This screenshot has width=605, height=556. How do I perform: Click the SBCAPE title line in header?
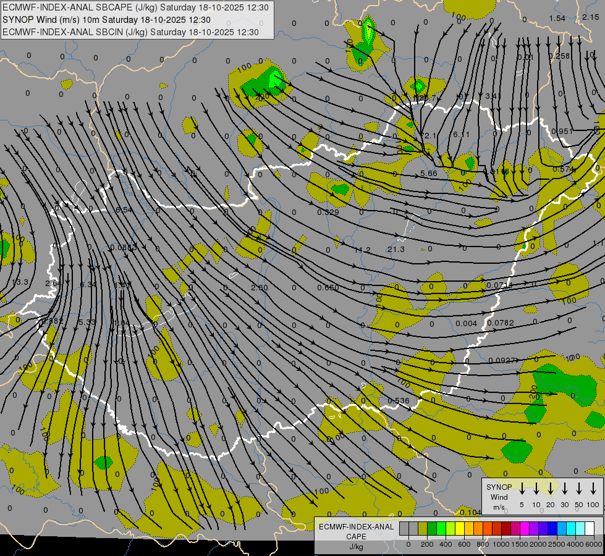(135, 7)
